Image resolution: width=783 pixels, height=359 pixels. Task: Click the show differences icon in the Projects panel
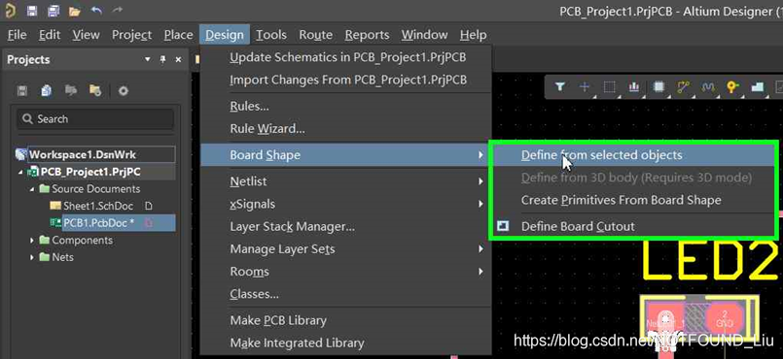click(x=71, y=90)
